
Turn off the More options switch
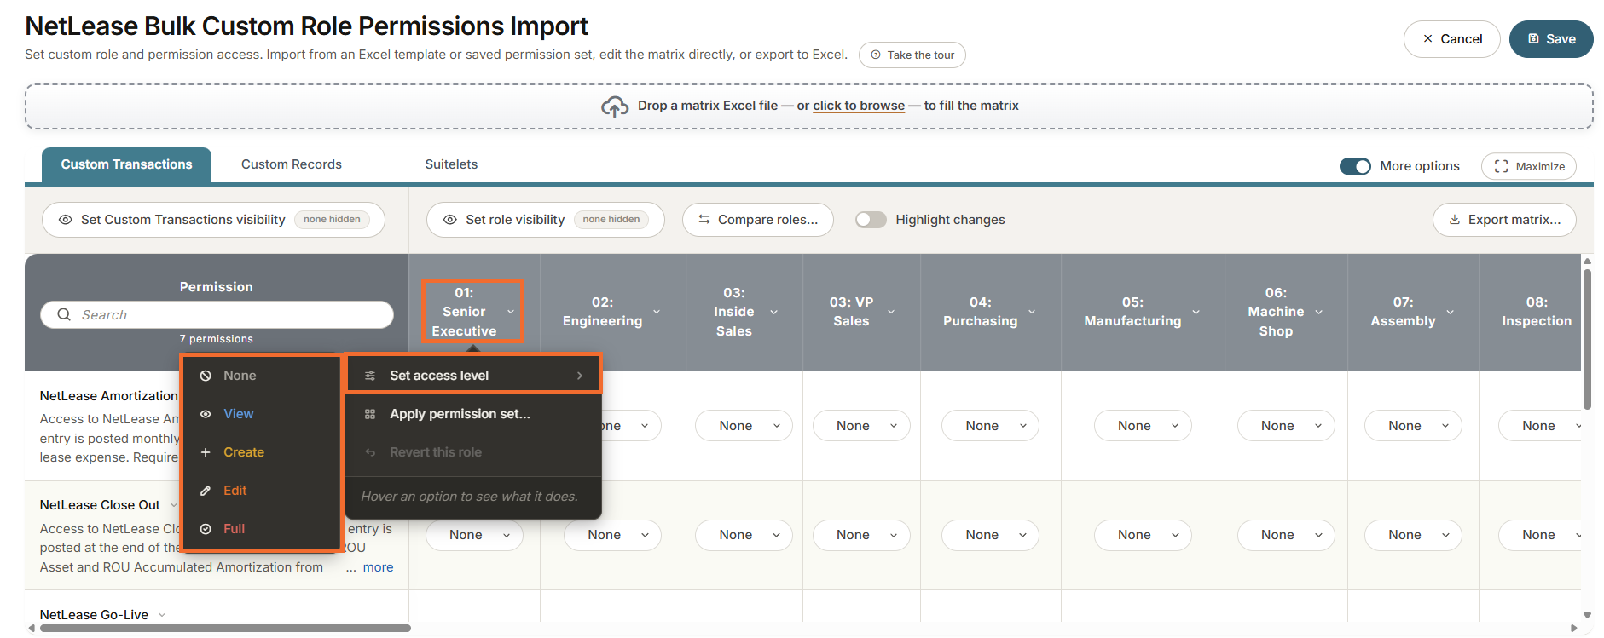pos(1355,166)
